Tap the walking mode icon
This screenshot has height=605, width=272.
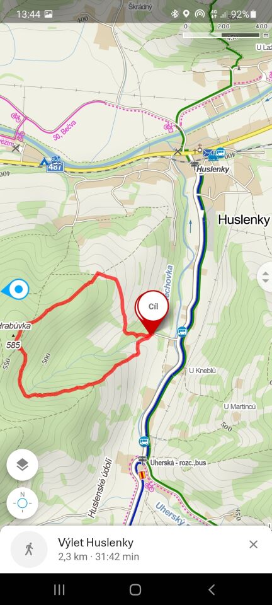[x=29, y=549]
